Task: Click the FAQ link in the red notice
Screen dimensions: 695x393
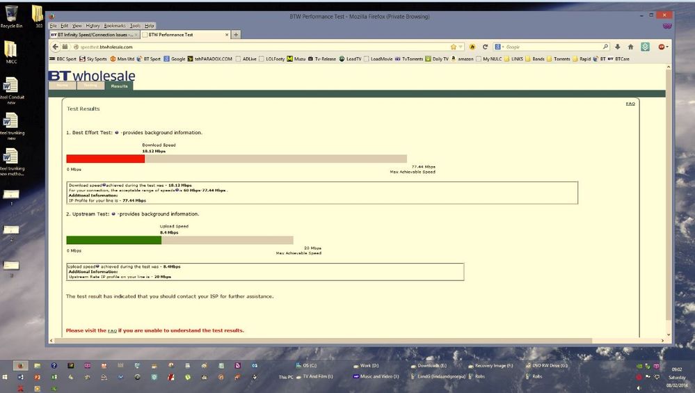Action: coord(113,331)
